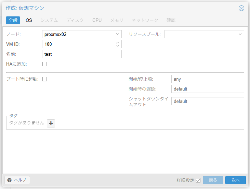
Task: Expand the ノード dropdown arrow
Action: click(x=118, y=34)
